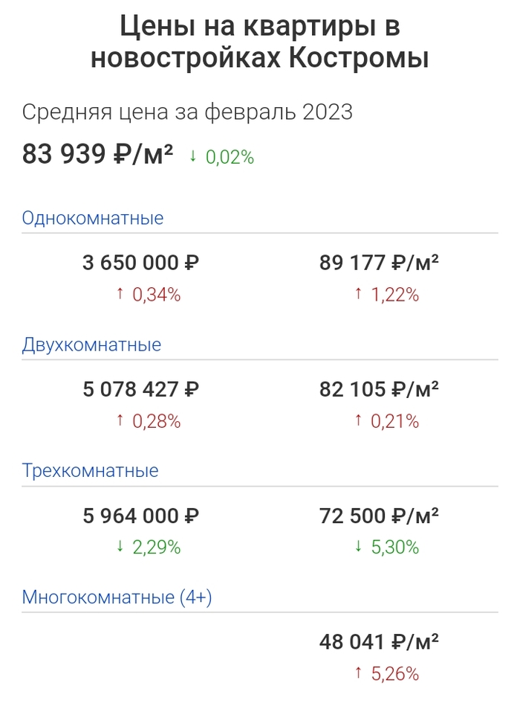Click the 89 177 ₽/м² value

click(379, 263)
